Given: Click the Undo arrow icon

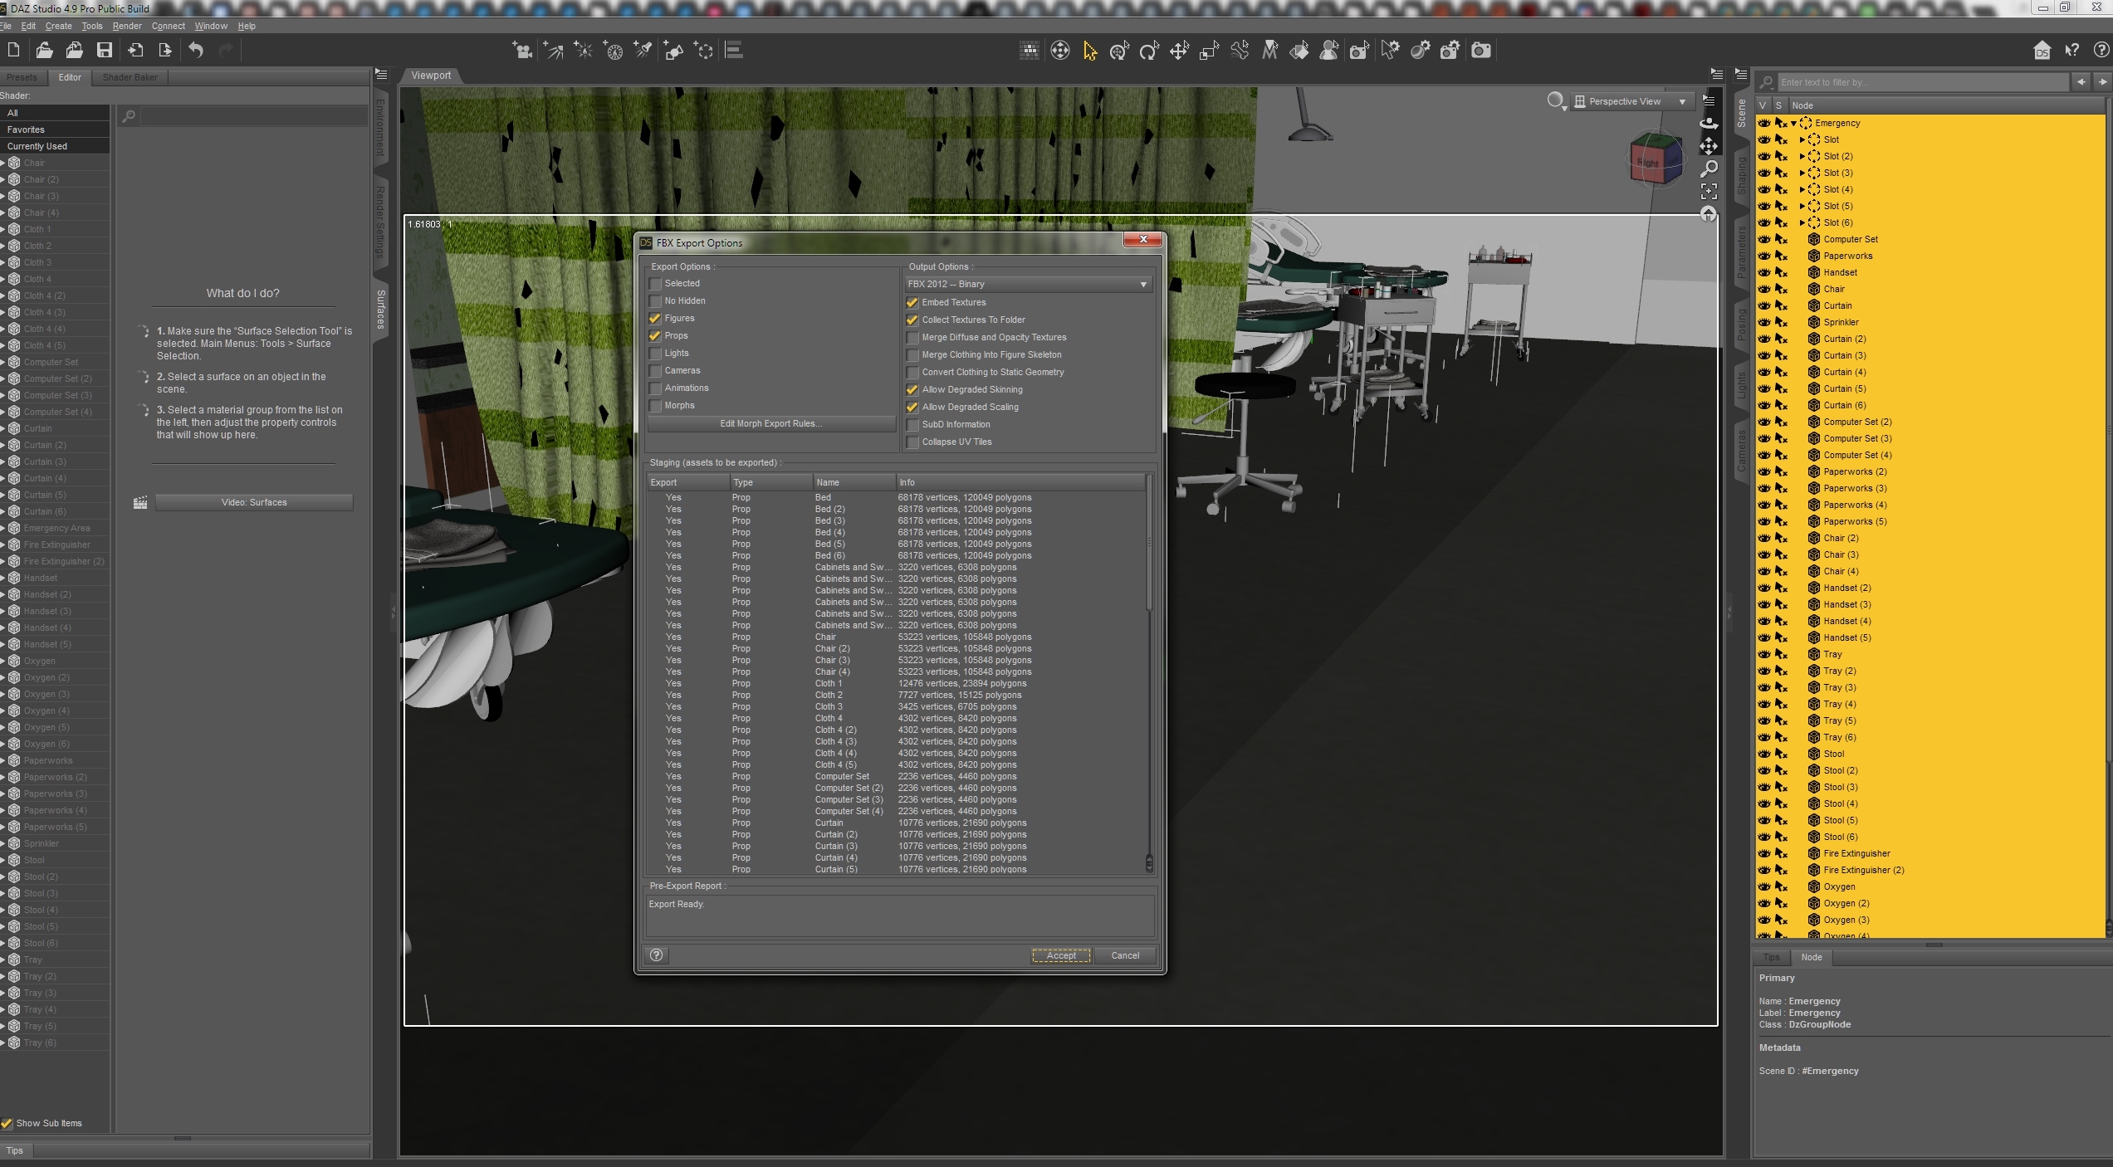Looking at the screenshot, I should point(196,51).
